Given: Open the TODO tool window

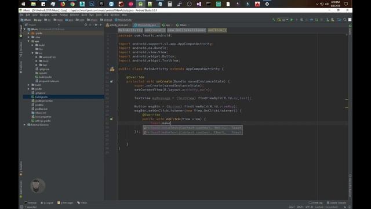Looking at the screenshot, I should coord(82,203).
